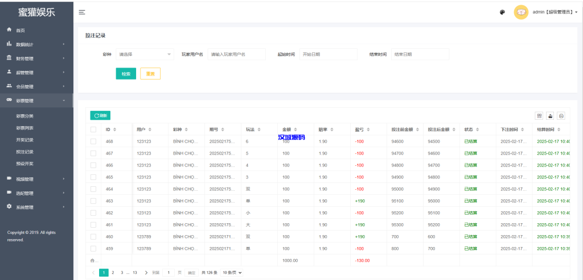Sort by the ID column arrows

point(114,129)
